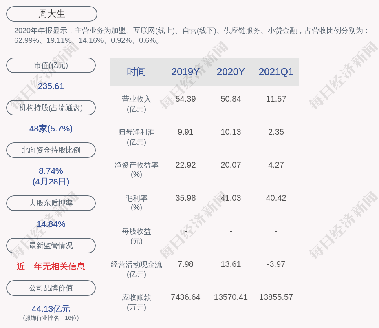Viewport: 379px width, 328px height.
Task: Select the 北向资金持股比例 label
Action: (51, 150)
